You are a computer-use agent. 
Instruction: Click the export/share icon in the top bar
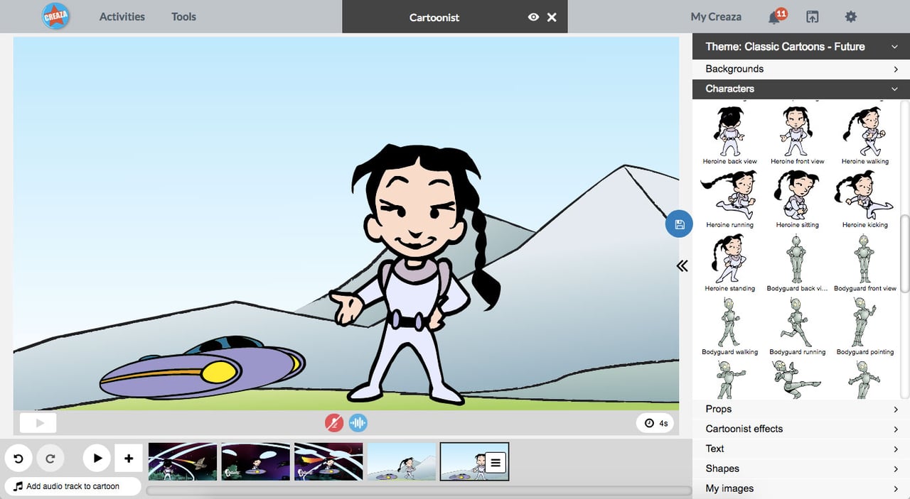pos(813,17)
